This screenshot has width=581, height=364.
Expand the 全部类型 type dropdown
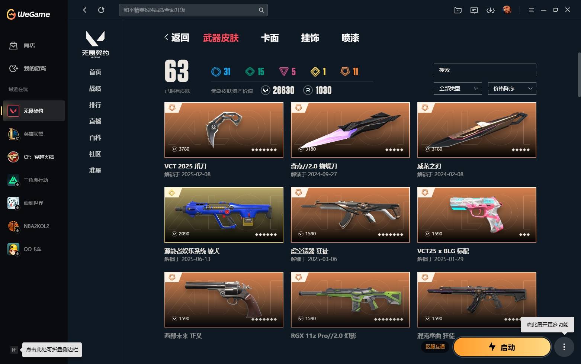(458, 88)
